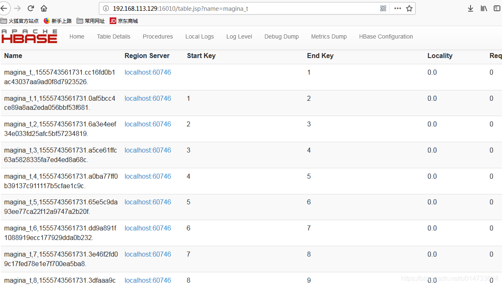The height and width of the screenshot is (286, 502).
Task: Click Locality 0.0 in magina_t,6 row
Action: [x=432, y=228]
